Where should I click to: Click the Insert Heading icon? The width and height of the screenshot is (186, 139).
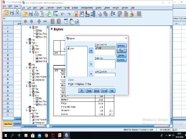point(66,21)
